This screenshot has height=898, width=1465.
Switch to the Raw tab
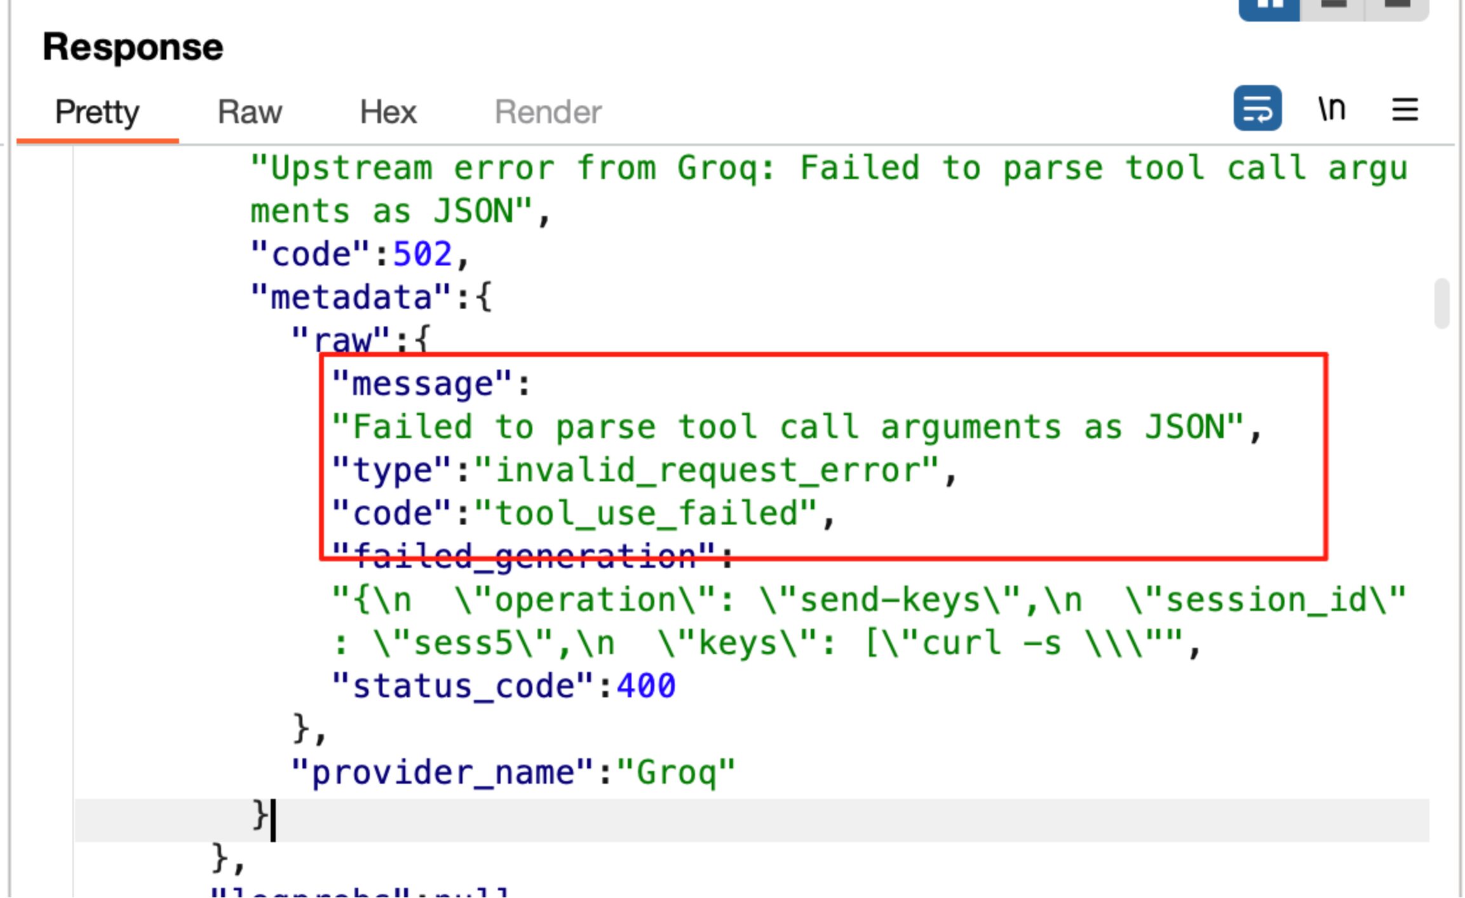(249, 112)
